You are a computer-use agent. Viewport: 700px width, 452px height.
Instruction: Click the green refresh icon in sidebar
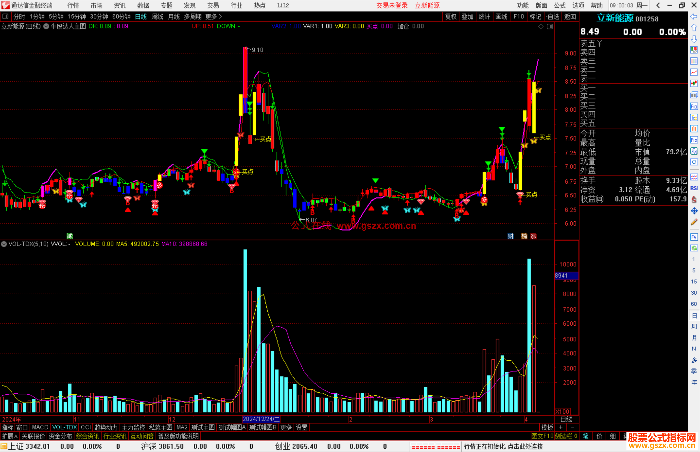point(694,248)
